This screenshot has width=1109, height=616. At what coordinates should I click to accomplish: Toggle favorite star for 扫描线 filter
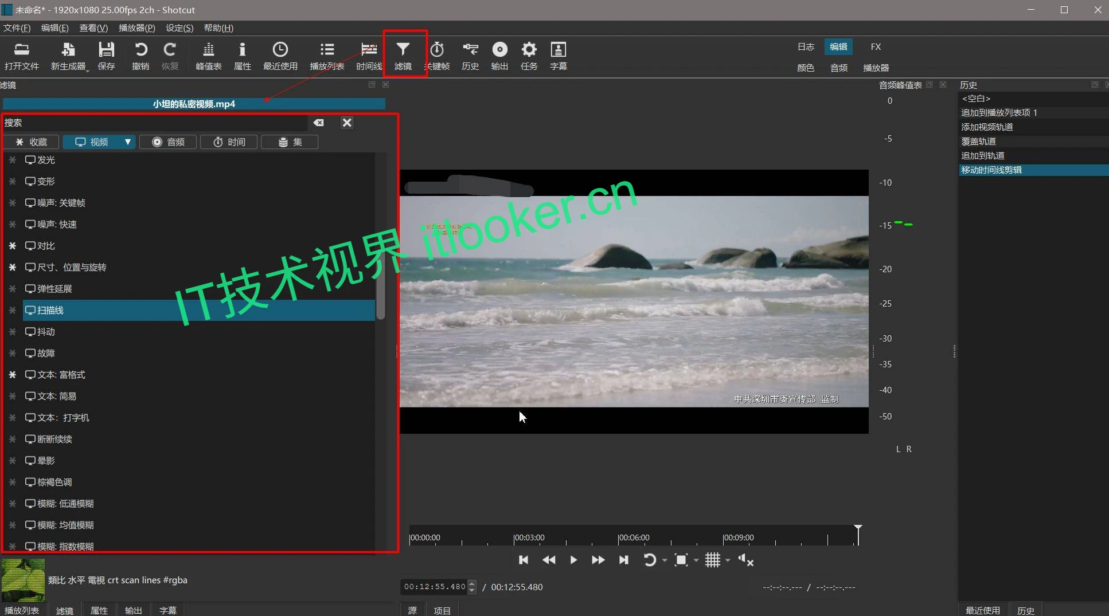(12, 310)
